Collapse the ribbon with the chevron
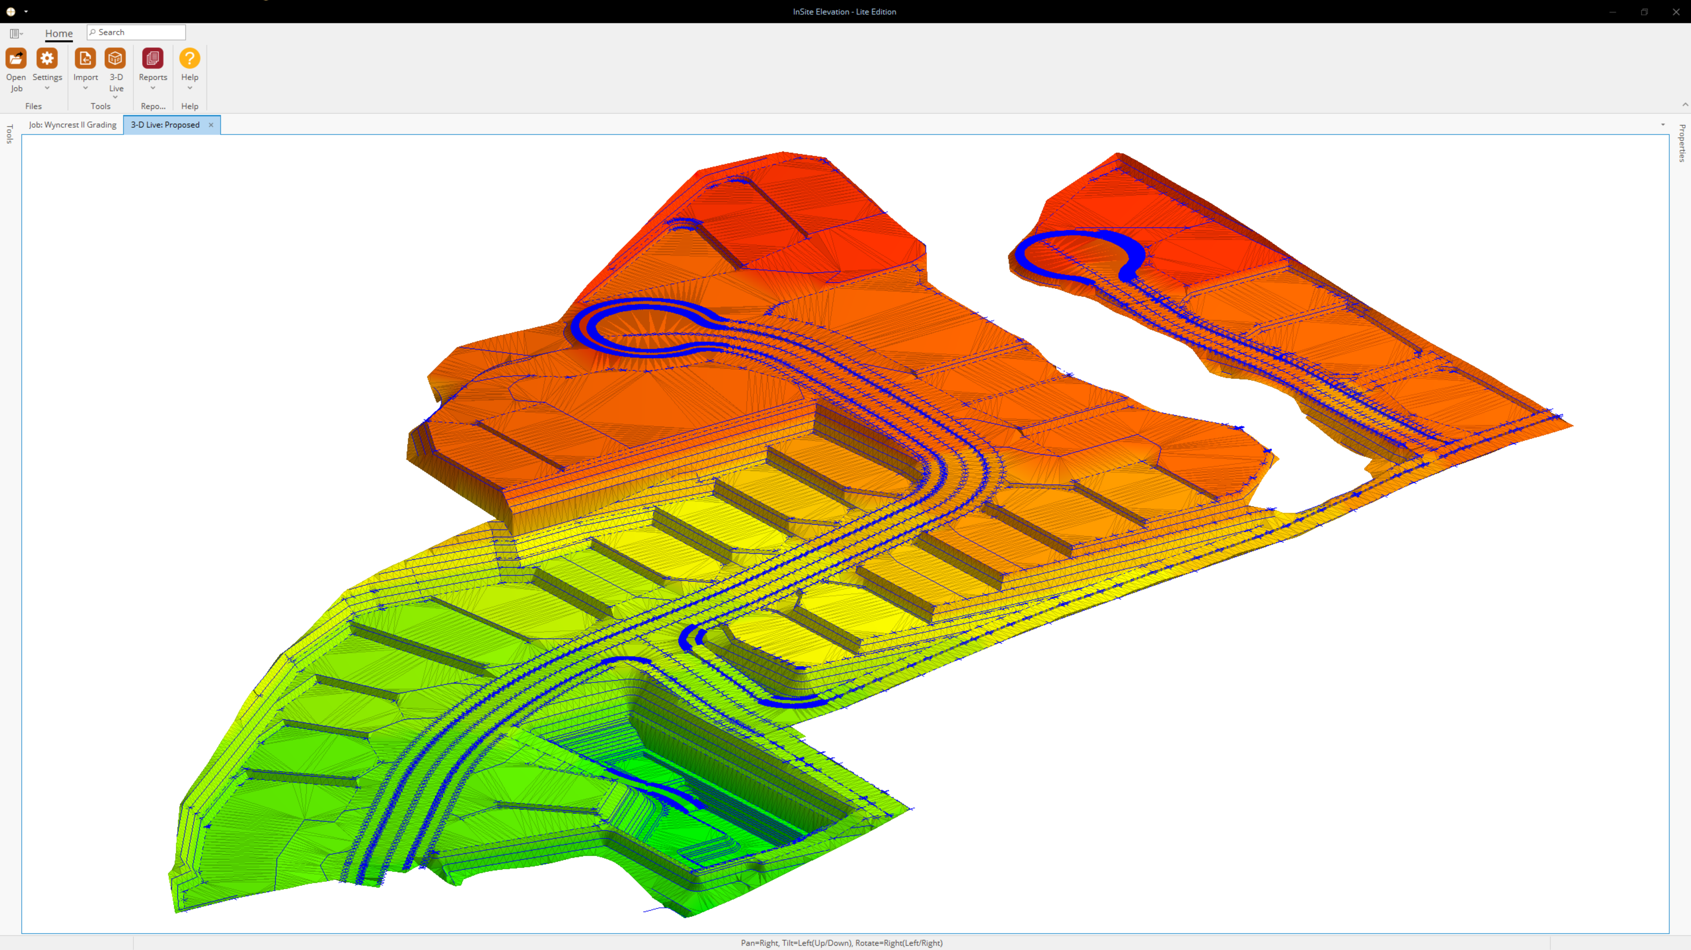 [1684, 104]
